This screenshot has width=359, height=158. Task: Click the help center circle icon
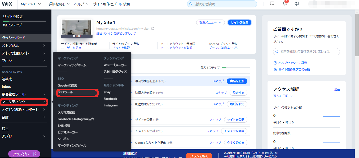coord(275,63)
